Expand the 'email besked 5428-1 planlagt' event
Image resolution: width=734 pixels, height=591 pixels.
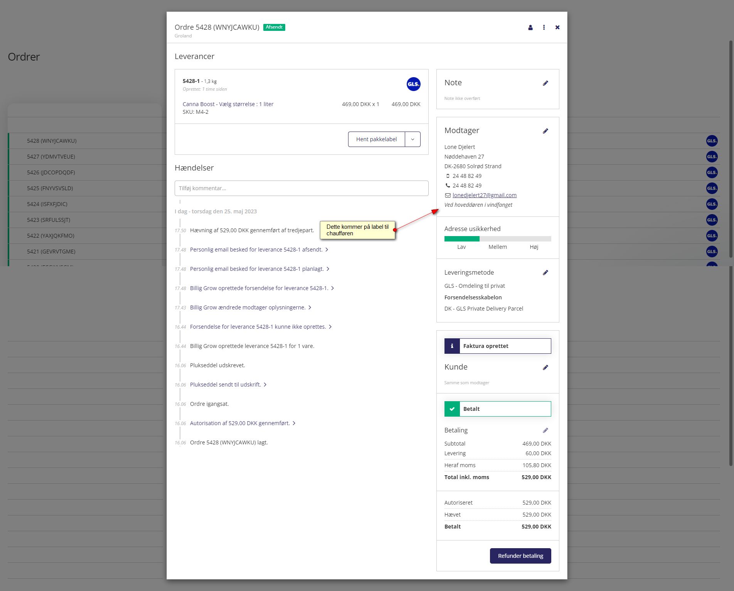pyautogui.click(x=328, y=269)
